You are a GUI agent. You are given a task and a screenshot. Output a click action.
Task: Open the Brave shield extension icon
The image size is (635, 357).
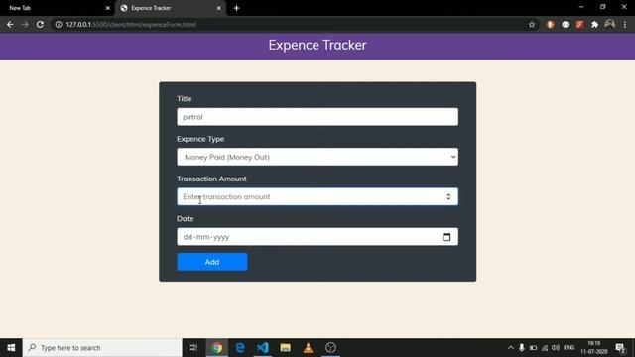pyautogui.click(x=550, y=24)
